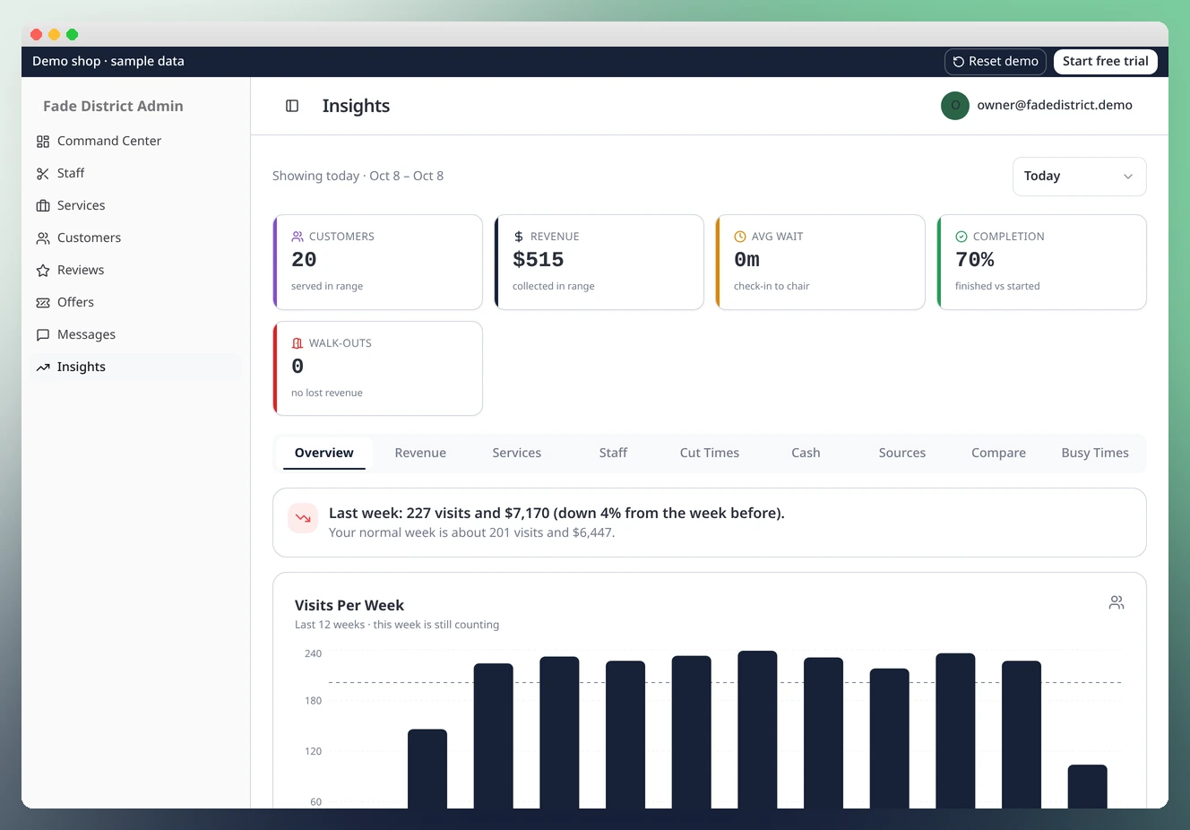Click the Reset demo button
Viewport: 1190px width, 830px height.
[996, 62]
